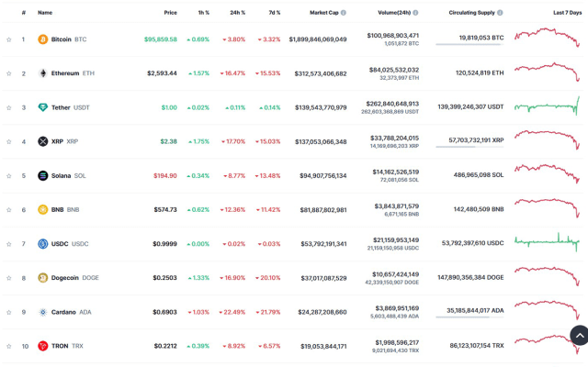Image resolution: width=588 pixels, height=367 pixels.
Task: Sort by the Market Cap column header
Action: (x=324, y=13)
